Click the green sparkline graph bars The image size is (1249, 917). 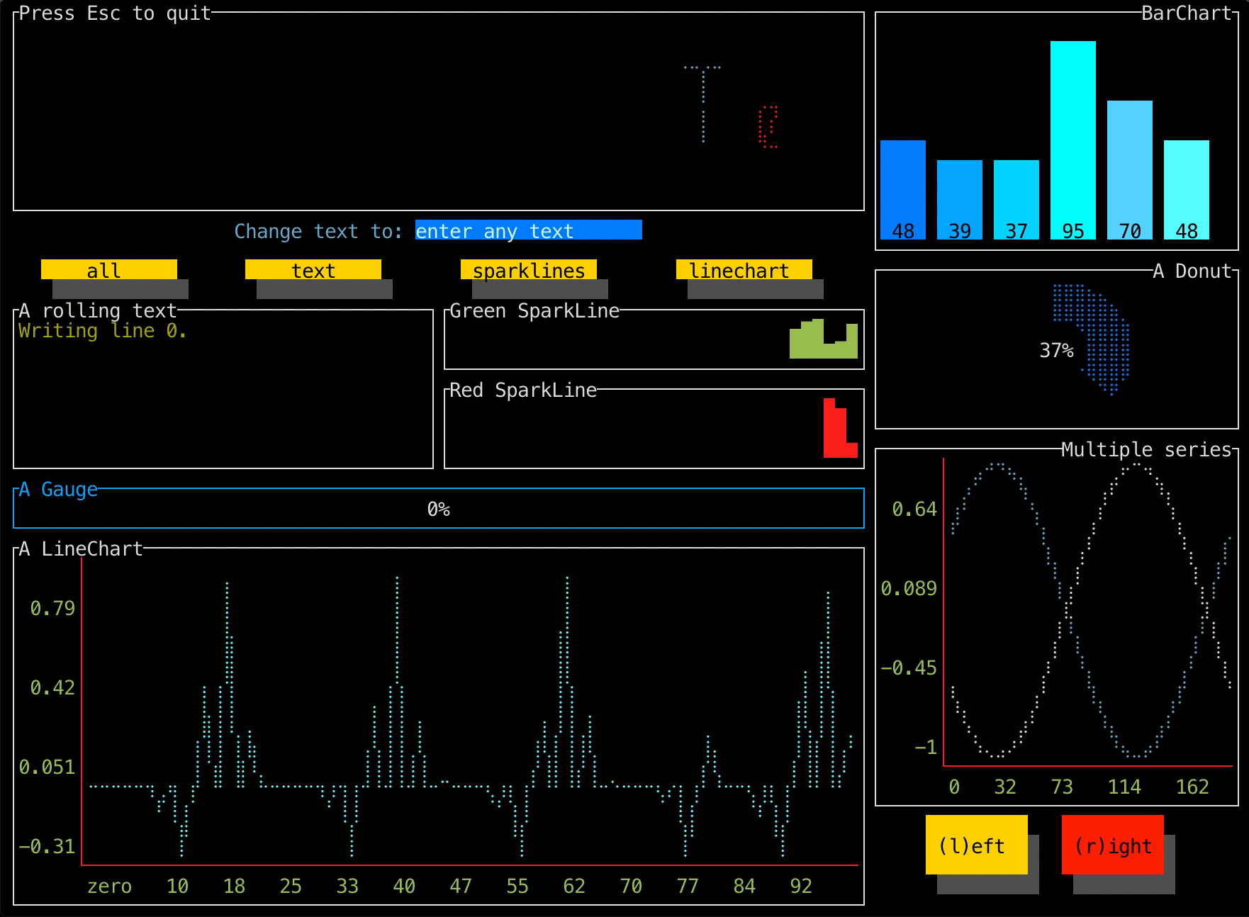point(824,339)
